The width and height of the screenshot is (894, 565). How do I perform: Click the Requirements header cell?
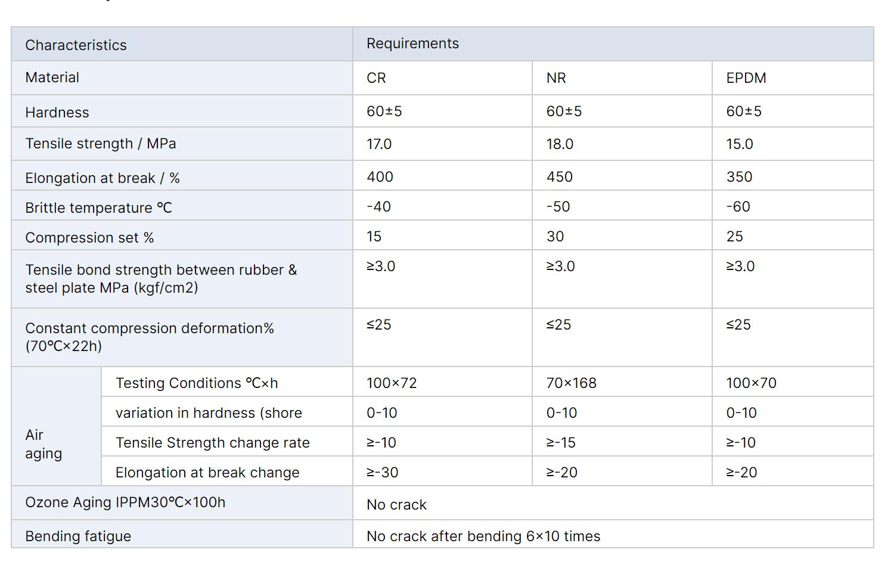412,44
